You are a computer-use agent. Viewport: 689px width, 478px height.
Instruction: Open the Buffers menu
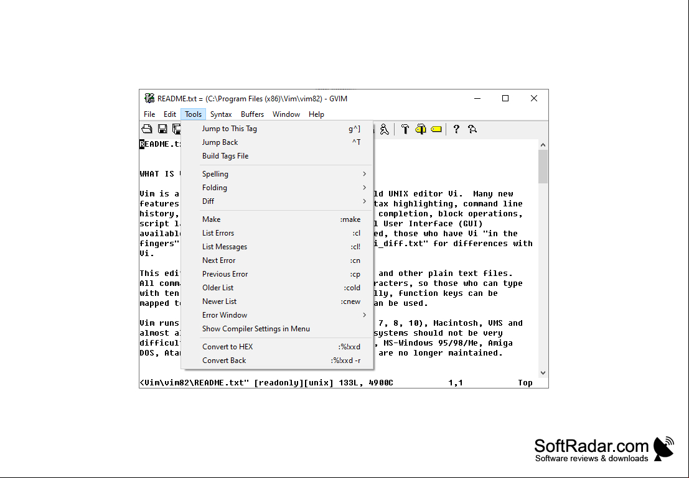[252, 114]
